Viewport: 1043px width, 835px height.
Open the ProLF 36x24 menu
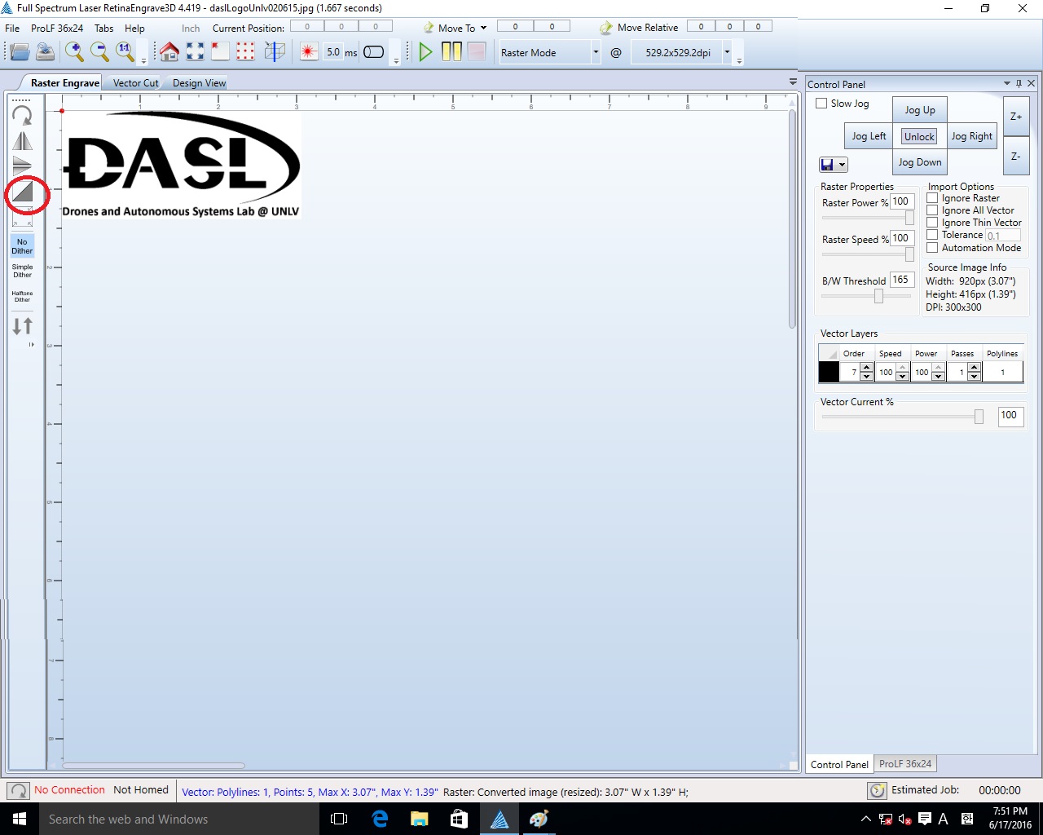coord(57,28)
